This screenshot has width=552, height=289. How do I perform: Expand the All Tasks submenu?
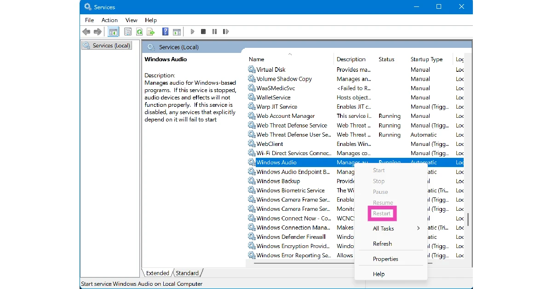click(383, 228)
